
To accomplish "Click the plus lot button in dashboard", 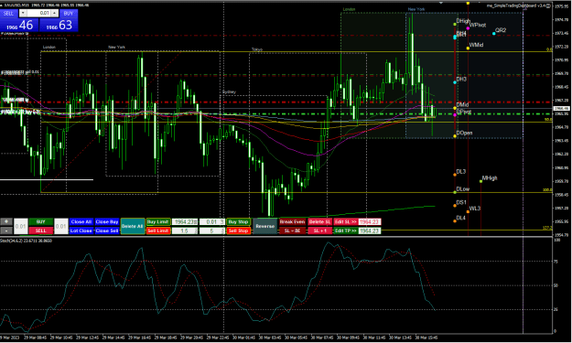I will click(x=6, y=221).
